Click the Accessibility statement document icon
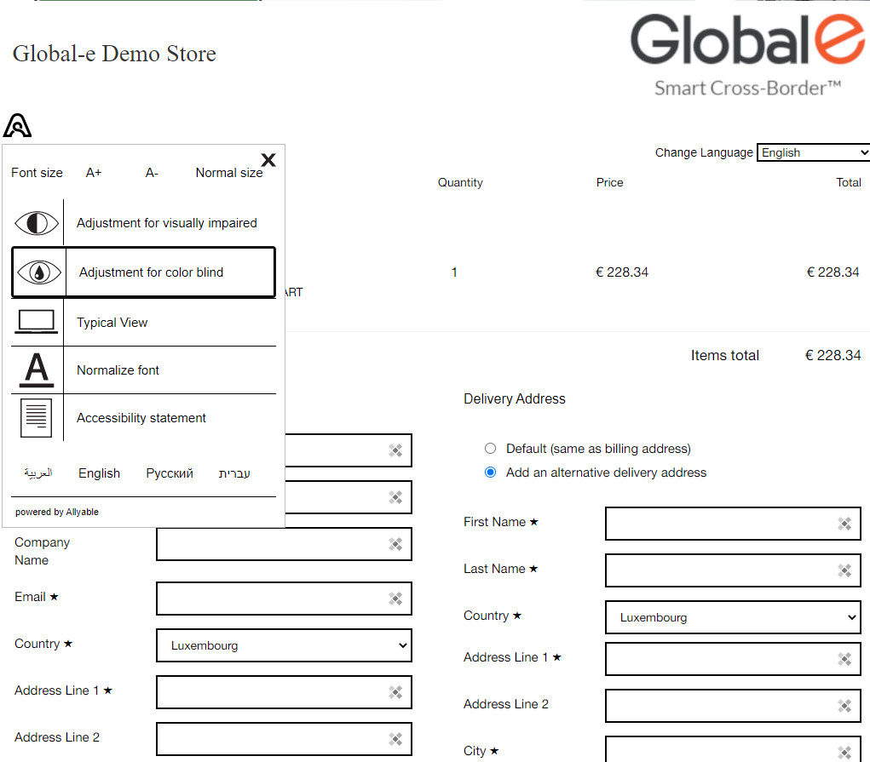 36,418
